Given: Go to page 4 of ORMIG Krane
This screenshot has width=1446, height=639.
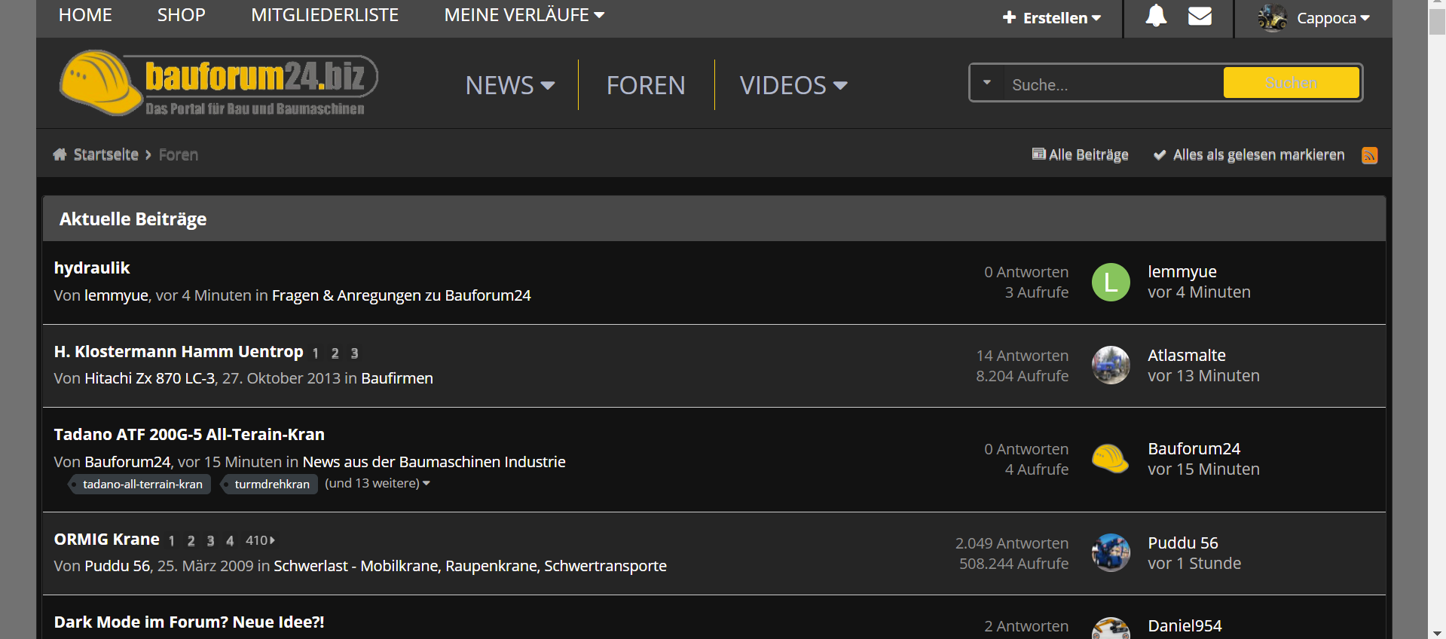Looking at the screenshot, I should pos(230,541).
